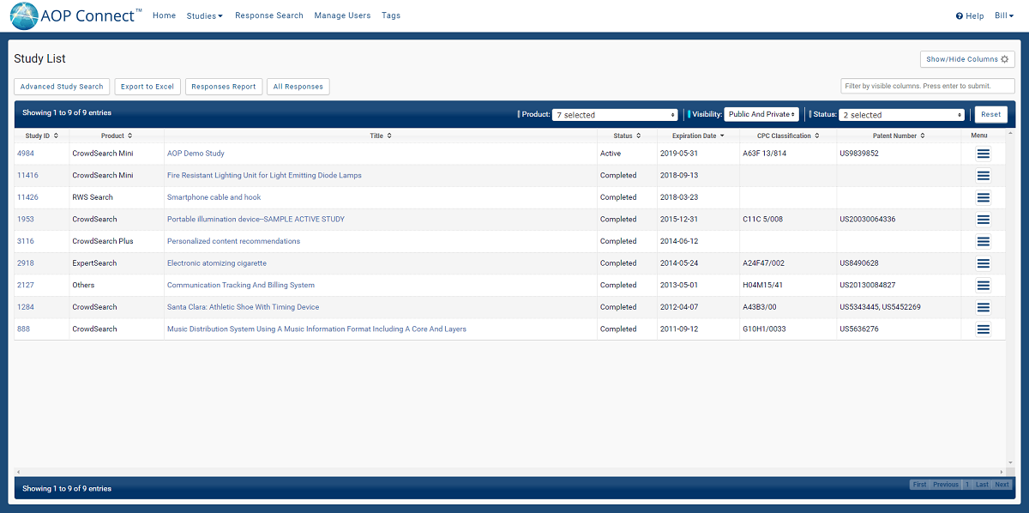Sort table by Expiration Date column
1029x513 pixels.
697,136
